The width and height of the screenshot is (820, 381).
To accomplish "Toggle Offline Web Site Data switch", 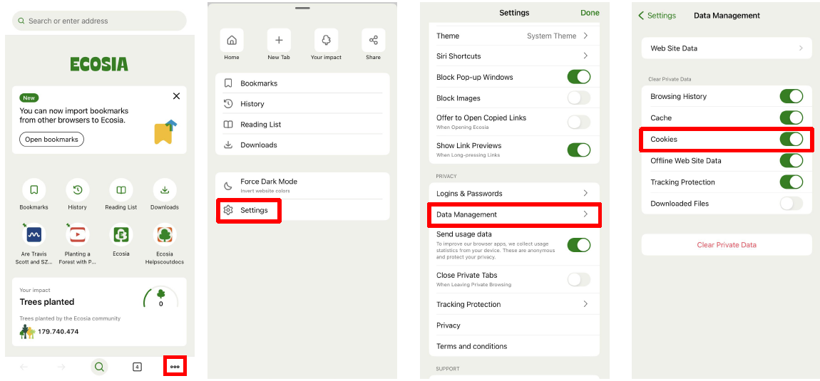I will [791, 160].
